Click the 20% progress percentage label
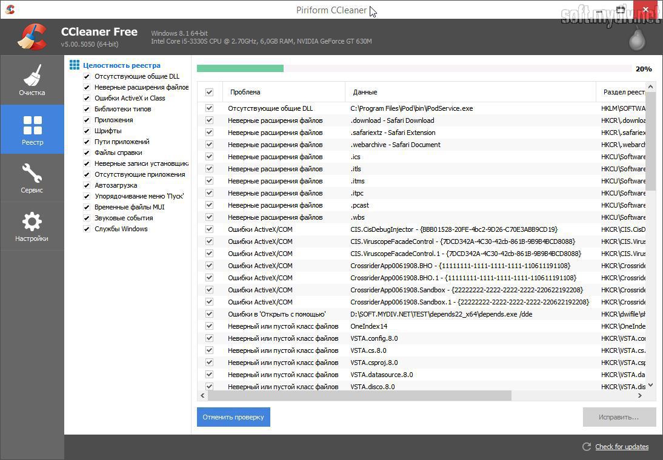Screen dimensions: 663x460 (644, 69)
